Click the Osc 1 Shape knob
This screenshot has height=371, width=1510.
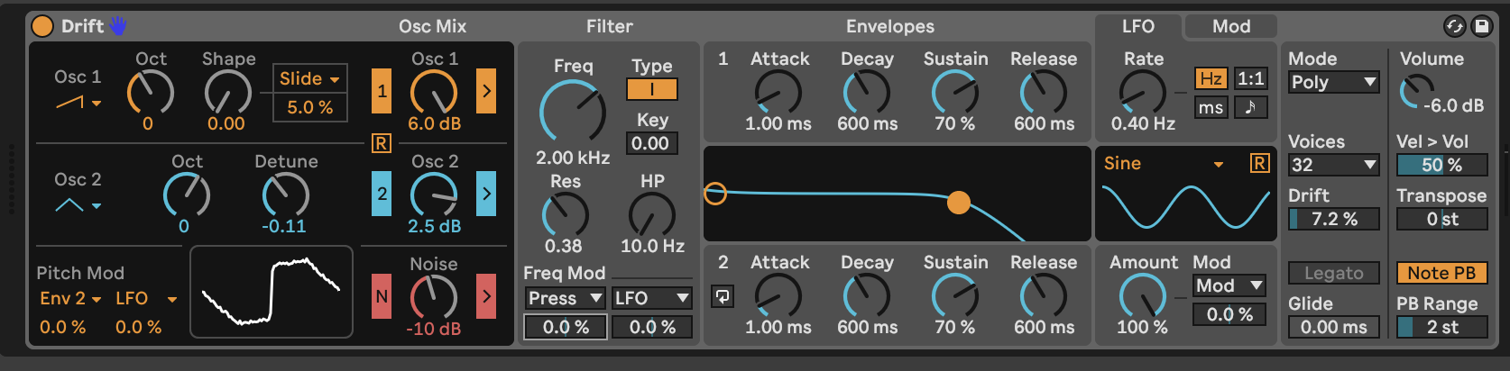click(x=227, y=93)
